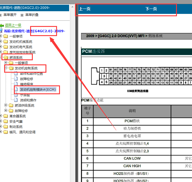Click the 返回上一级 link
This screenshot has width=192, height=182.
pos(13,25)
